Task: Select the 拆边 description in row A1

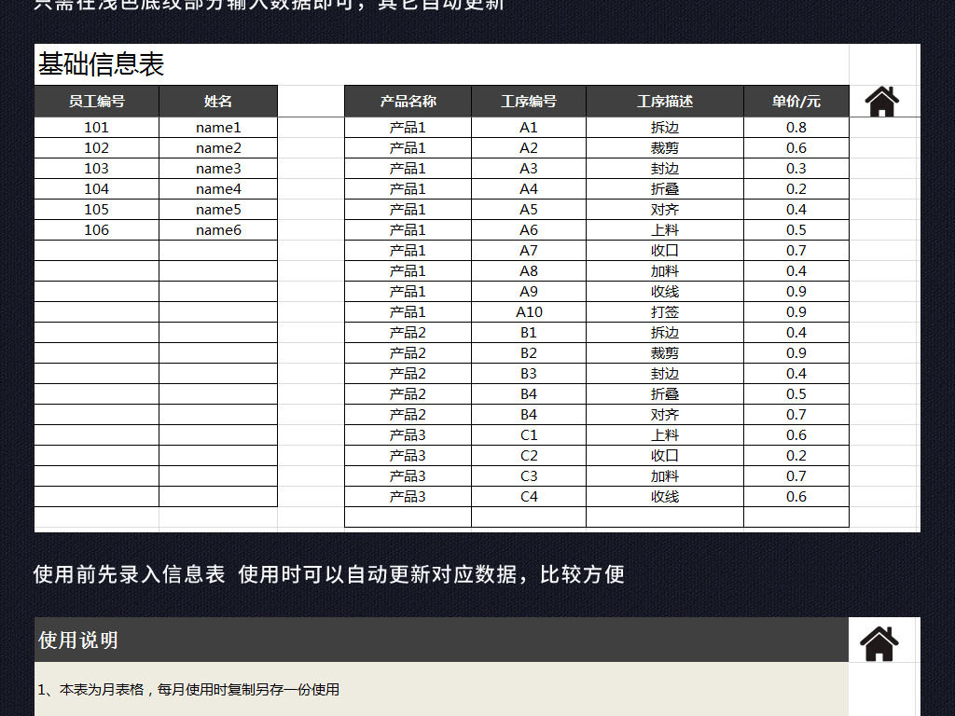Action: (x=664, y=127)
